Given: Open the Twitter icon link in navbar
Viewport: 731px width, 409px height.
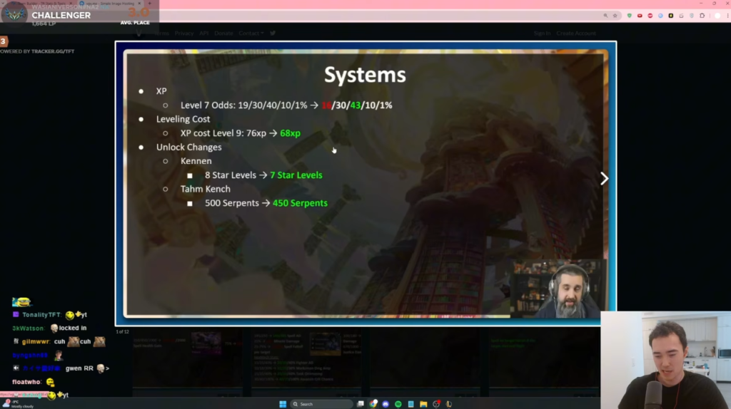Looking at the screenshot, I should tap(273, 33).
